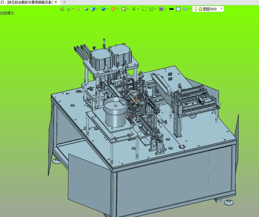259x217 pixels.
Task: Click the round vibratory bowl feeder in the model
Action: [x=115, y=112]
